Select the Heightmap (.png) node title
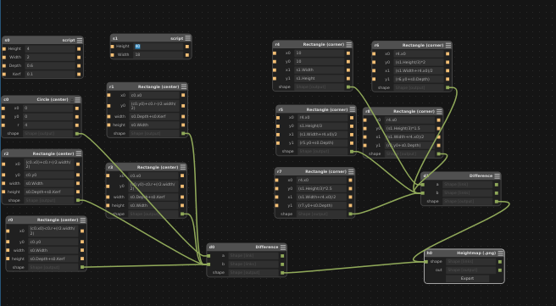 476,253
